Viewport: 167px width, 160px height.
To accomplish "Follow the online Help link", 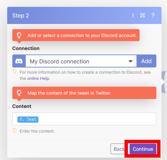I will tap(38, 78).
